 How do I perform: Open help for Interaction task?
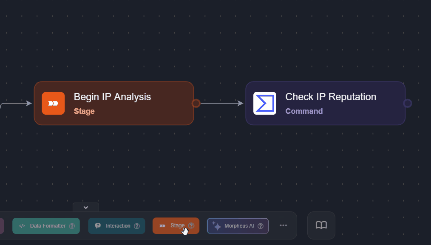point(137,226)
